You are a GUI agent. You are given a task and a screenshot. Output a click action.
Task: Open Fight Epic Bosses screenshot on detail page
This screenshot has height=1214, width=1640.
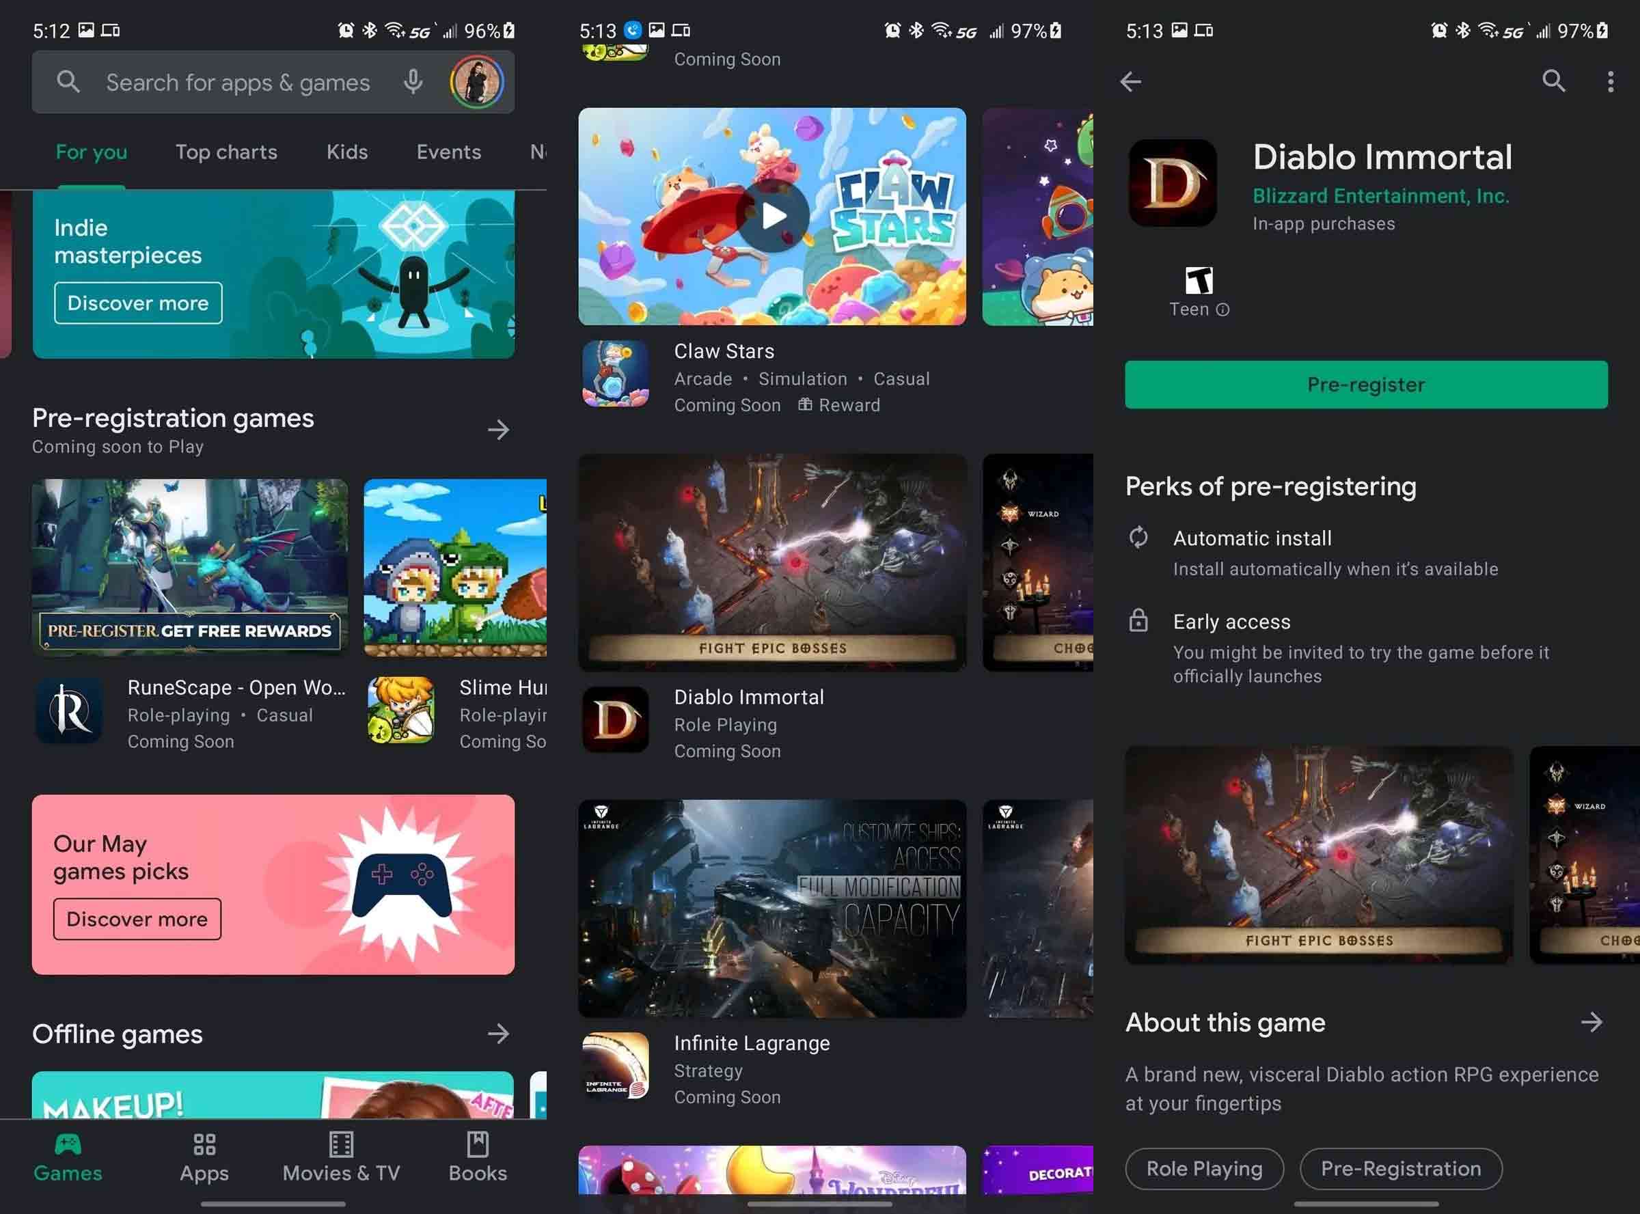click(1319, 855)
